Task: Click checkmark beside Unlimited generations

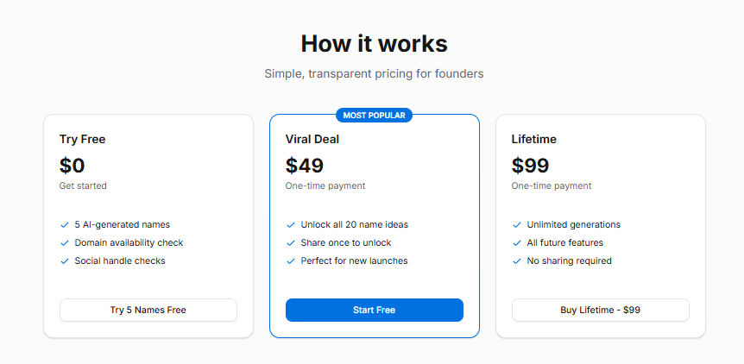Action: (517, 225)
